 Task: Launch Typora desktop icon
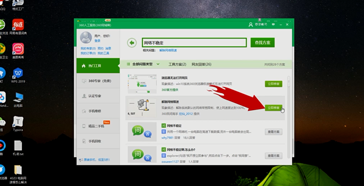click(18, 124)
